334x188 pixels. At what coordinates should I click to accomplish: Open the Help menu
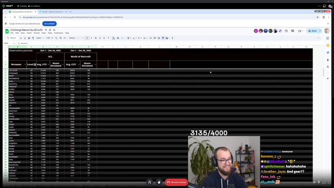pyautogui.click(x=67, y=33)
